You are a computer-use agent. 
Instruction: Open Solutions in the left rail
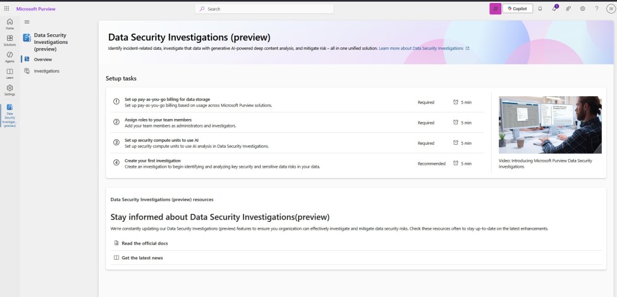(x=10, y=40)
